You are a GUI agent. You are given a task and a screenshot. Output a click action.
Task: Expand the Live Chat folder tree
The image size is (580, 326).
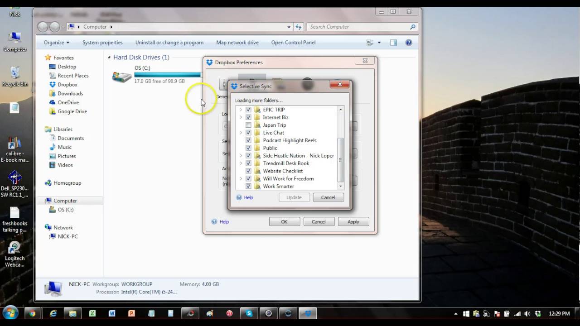[x=241, y=133]
